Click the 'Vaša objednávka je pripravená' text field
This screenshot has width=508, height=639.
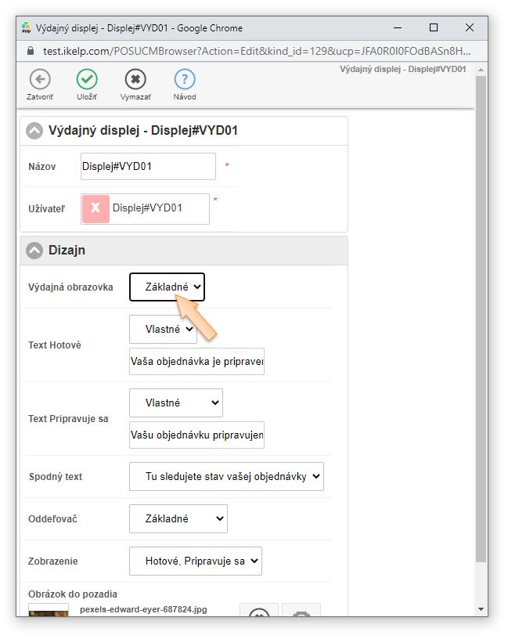(x=196, y=362)
